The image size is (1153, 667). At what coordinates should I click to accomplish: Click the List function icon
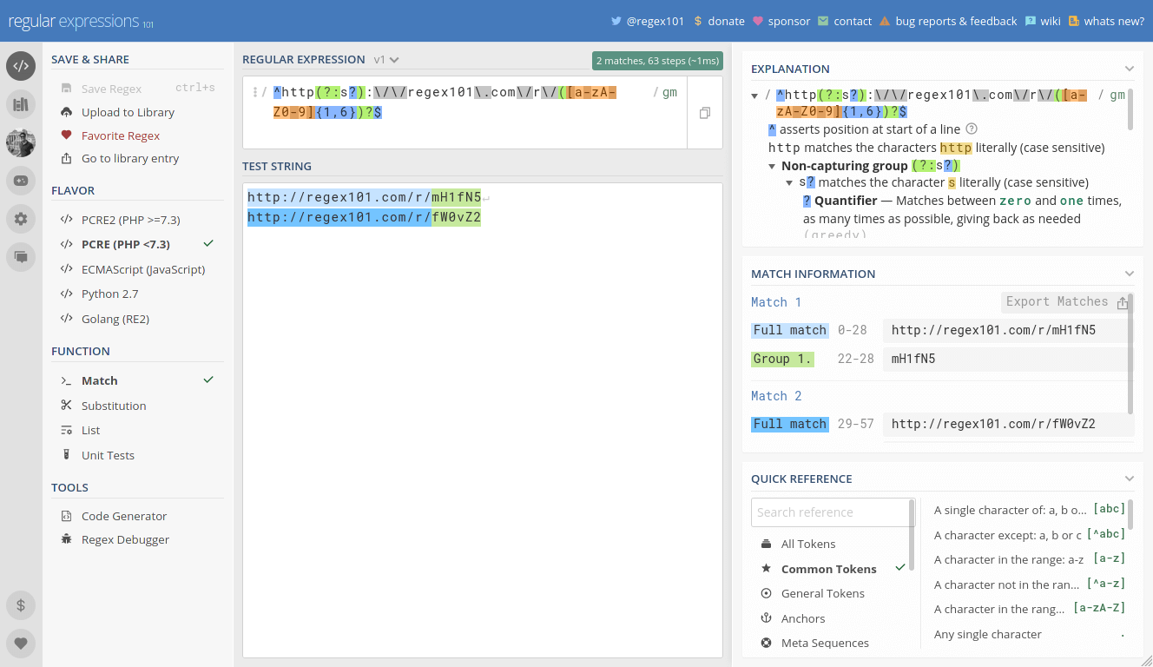66,430
